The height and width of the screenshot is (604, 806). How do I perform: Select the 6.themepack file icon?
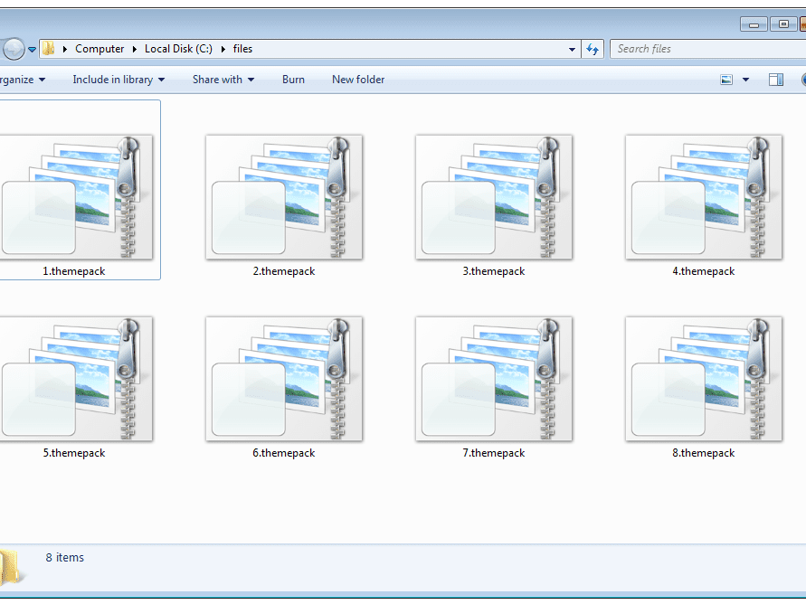coord(284,379)
